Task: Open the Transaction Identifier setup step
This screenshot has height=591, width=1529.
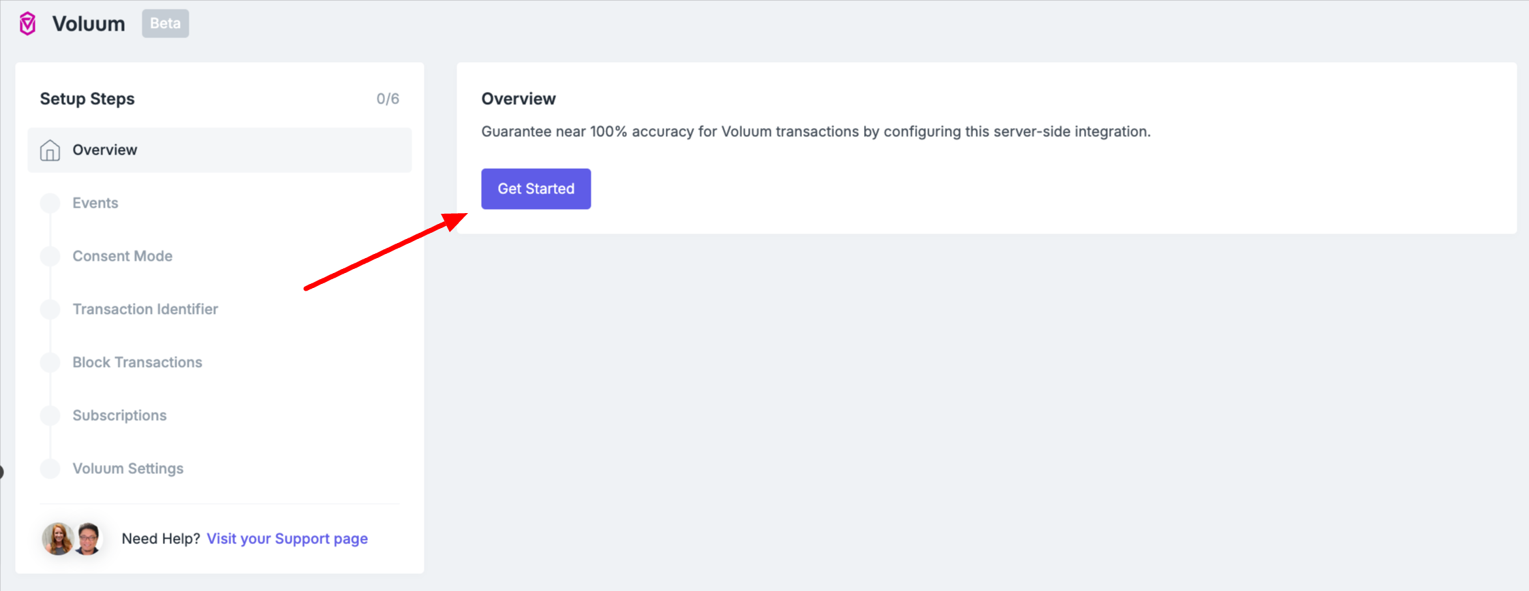Action: pos(145,308)
